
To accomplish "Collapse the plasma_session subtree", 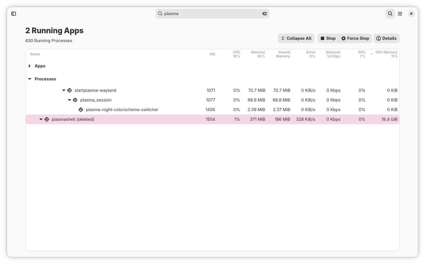I will click(x=69, y=100).
